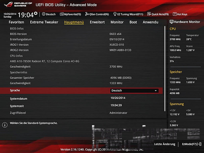Open the Erweitert tab
The image size is (204, 153).
click(97, 22)
